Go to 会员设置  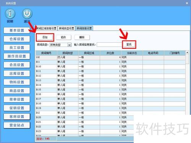click(17, 65)
